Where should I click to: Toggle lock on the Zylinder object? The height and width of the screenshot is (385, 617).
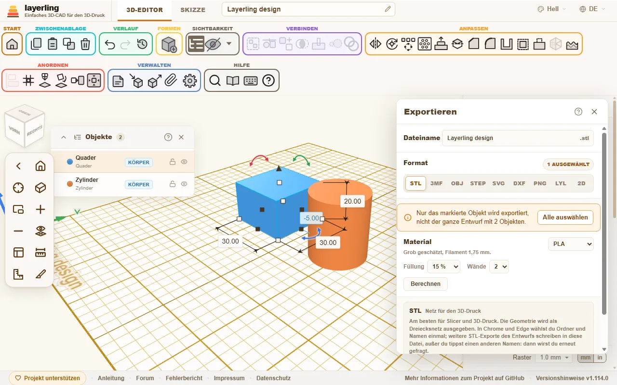pyautogui.click(x=172, y=184)
